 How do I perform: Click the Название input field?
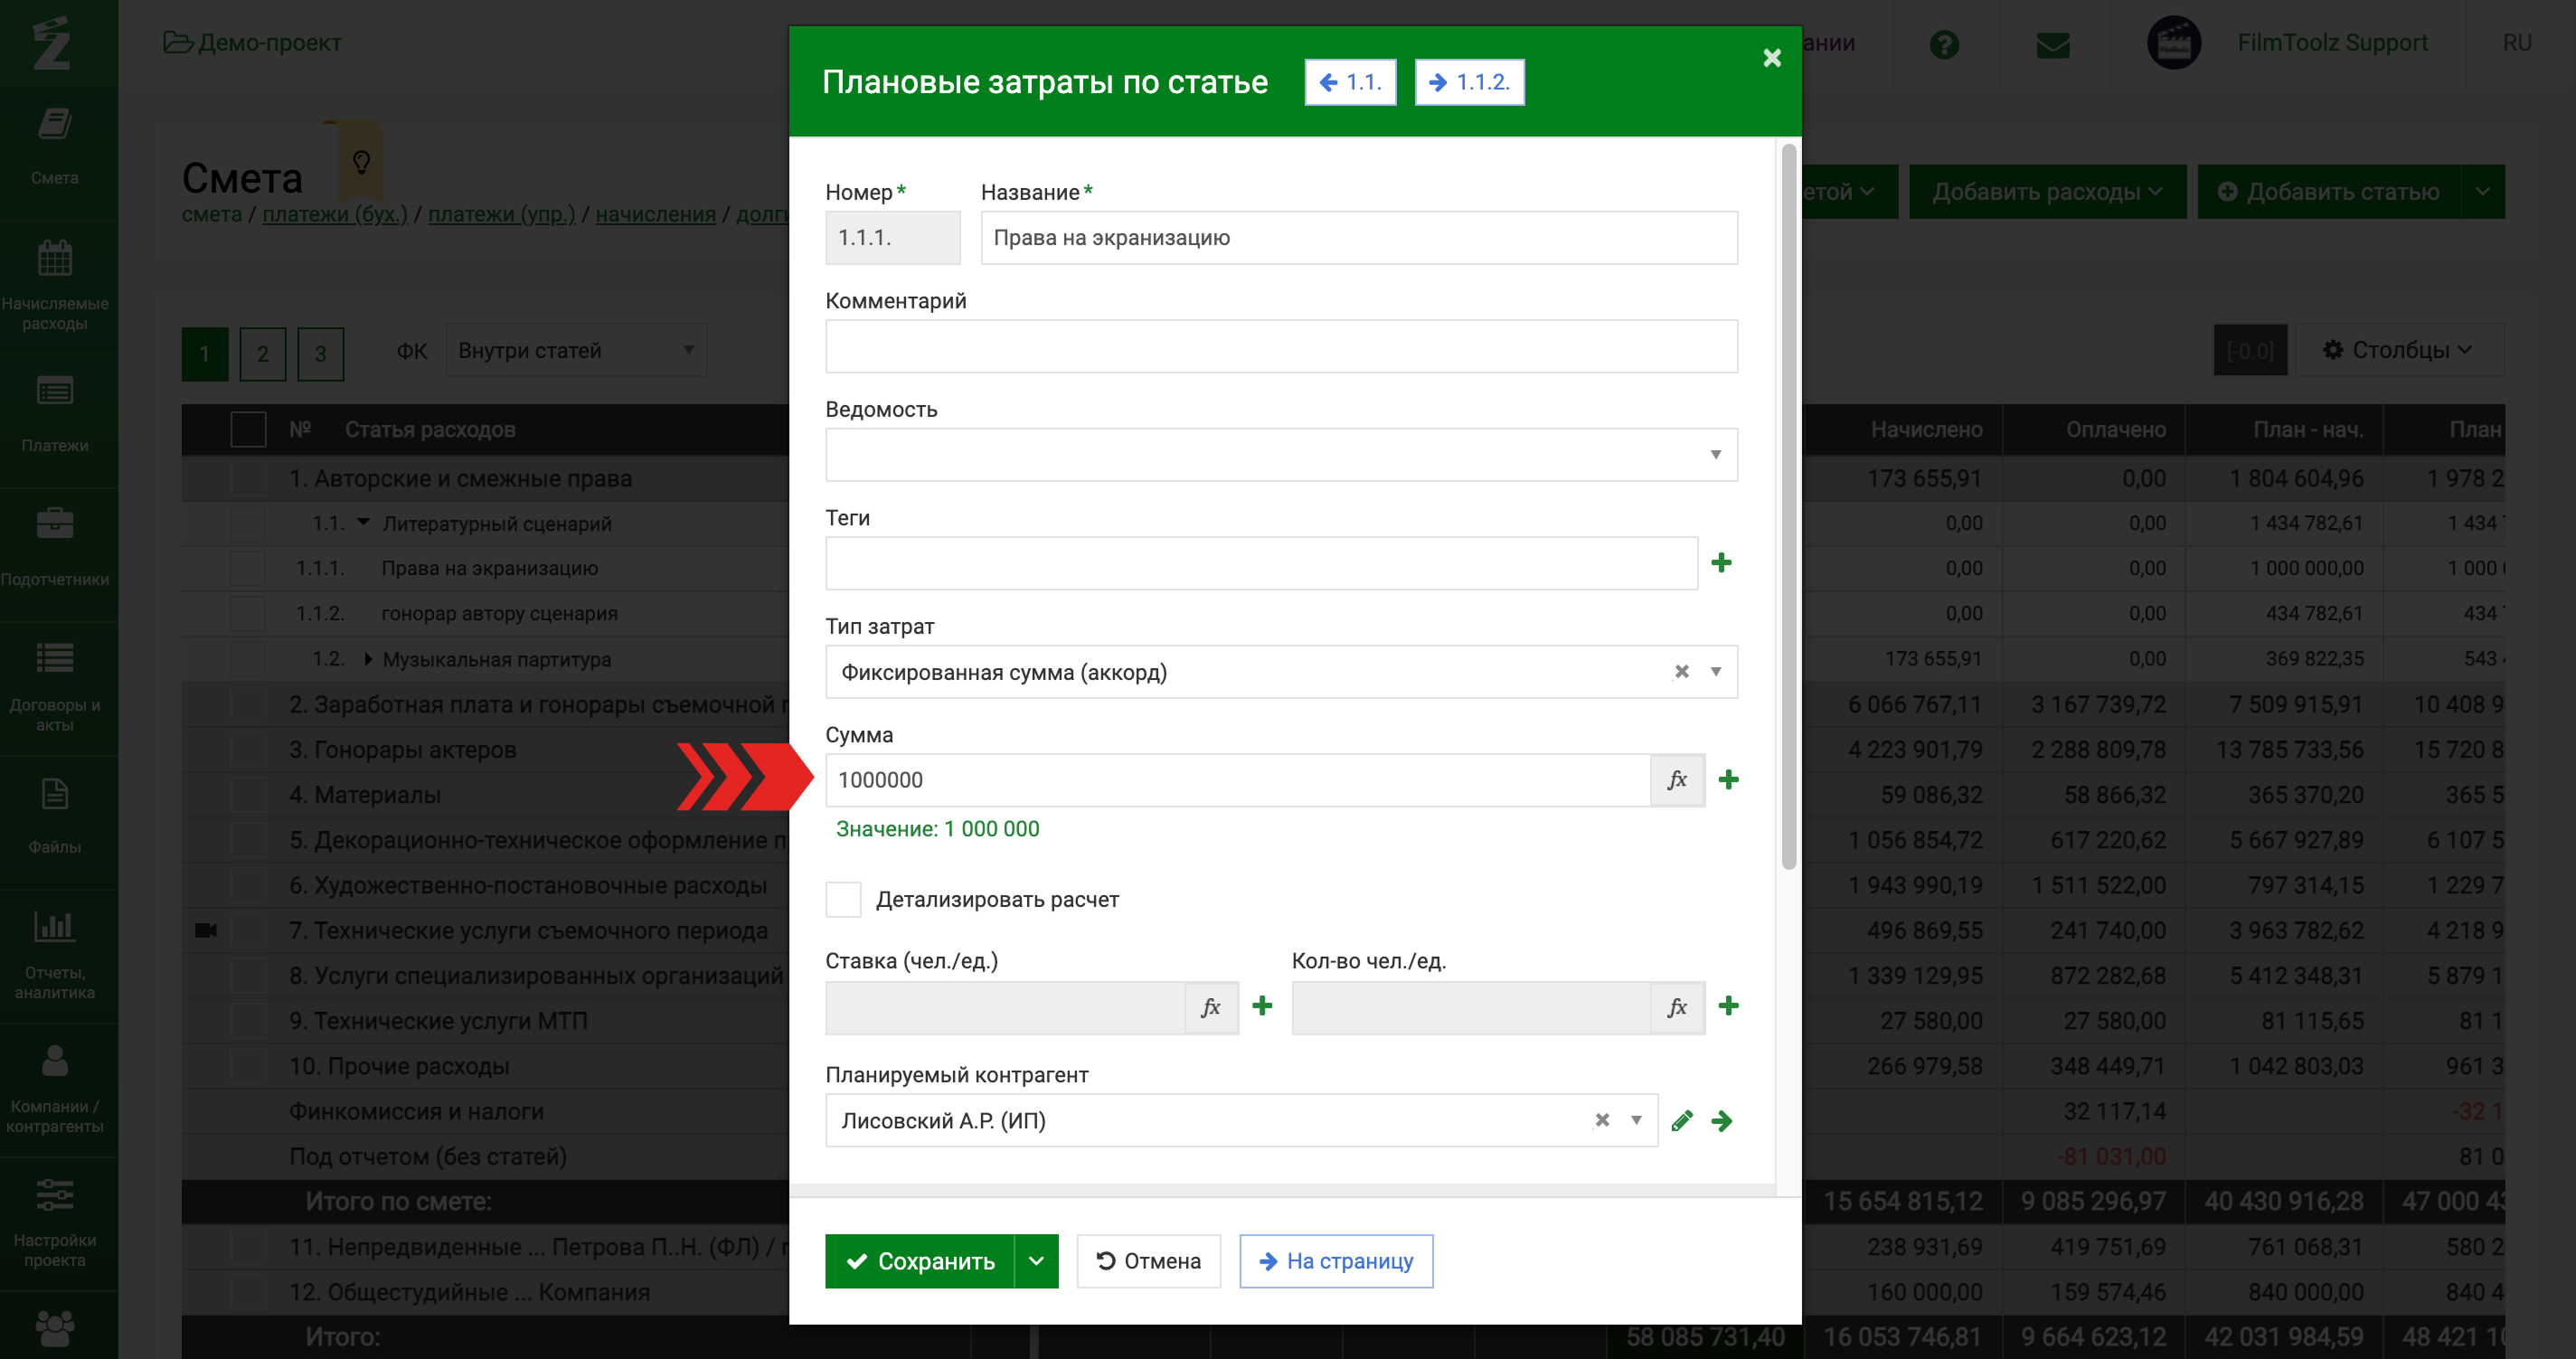1359,238
